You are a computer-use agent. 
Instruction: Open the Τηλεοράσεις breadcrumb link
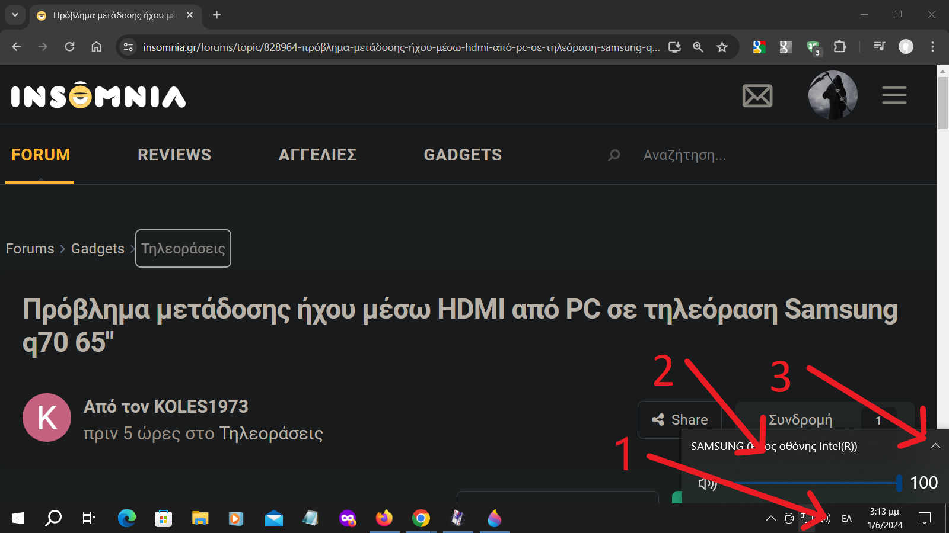[183, 249]
